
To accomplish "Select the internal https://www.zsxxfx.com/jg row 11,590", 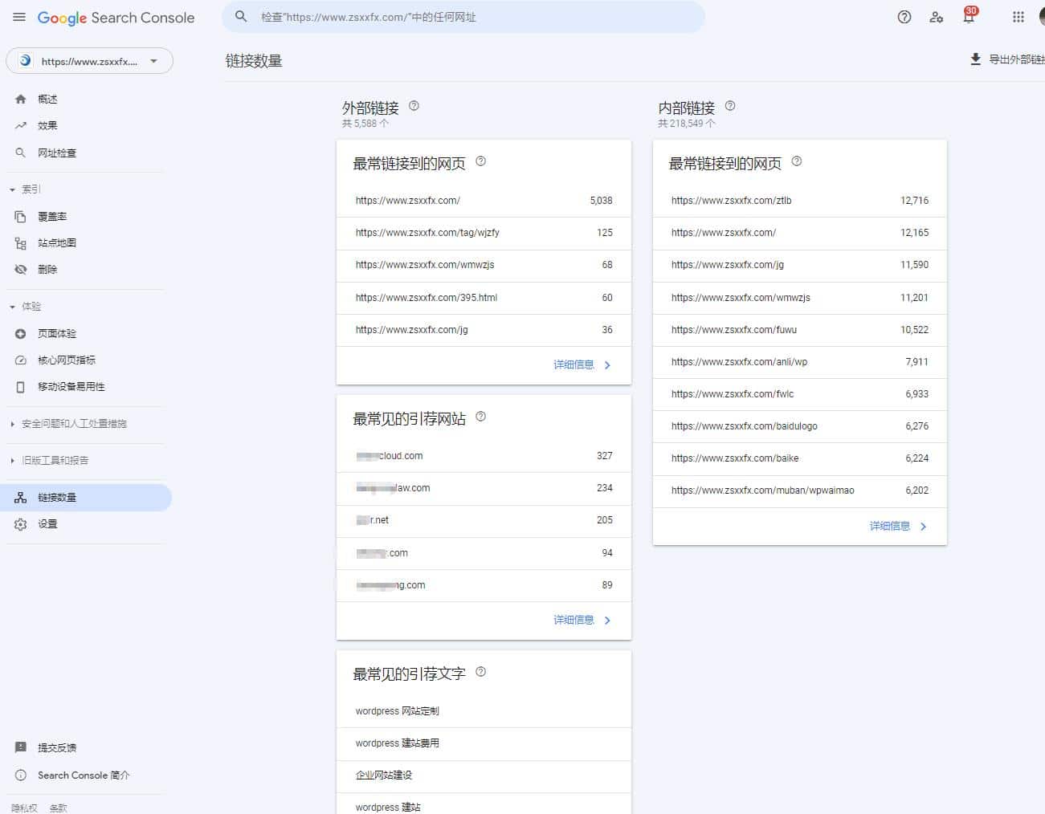I will pyautogui.click(x=800, y=265).
